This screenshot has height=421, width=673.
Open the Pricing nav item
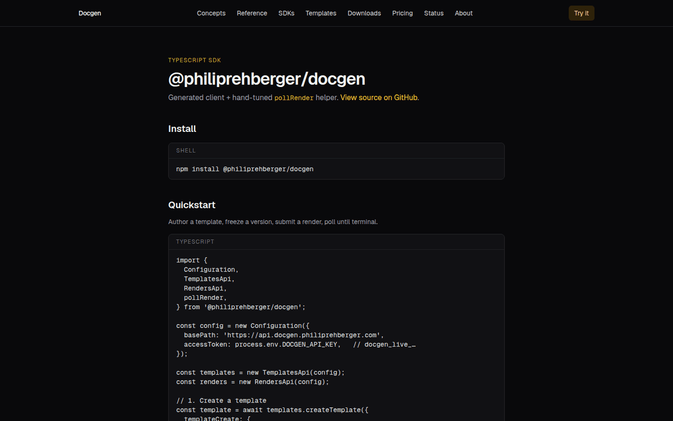(402, 13)
